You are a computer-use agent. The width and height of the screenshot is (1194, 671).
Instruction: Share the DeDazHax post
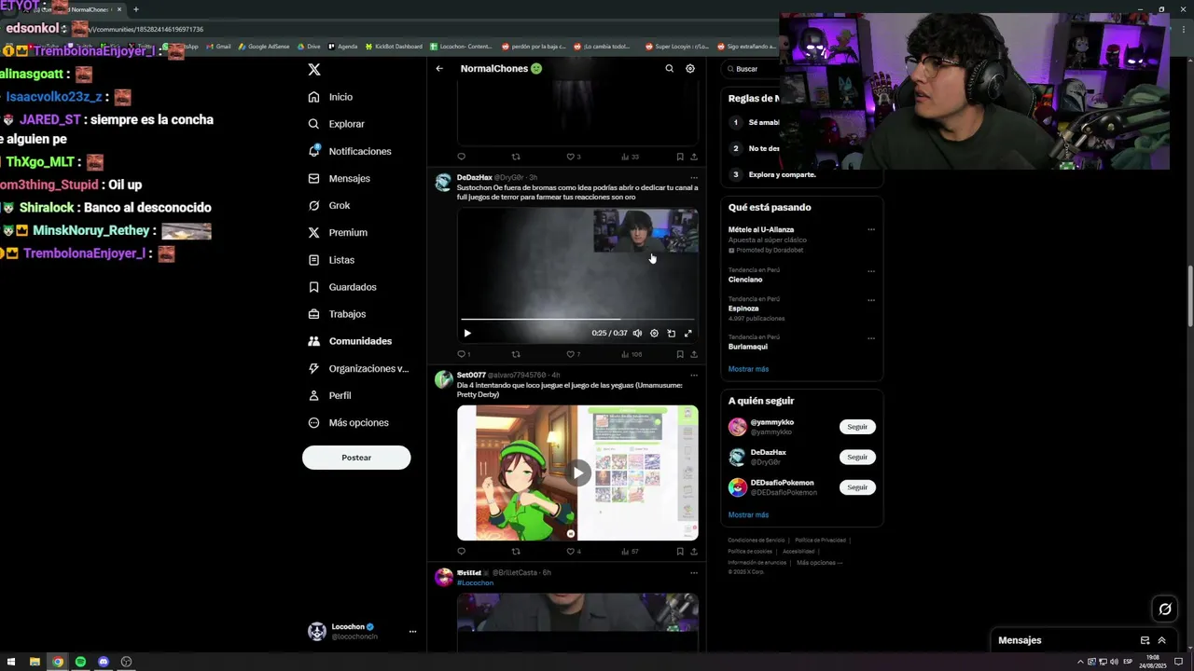[x=693, y=354]
